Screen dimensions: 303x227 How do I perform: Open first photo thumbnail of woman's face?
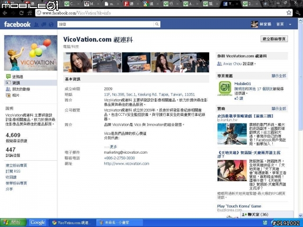78,62
